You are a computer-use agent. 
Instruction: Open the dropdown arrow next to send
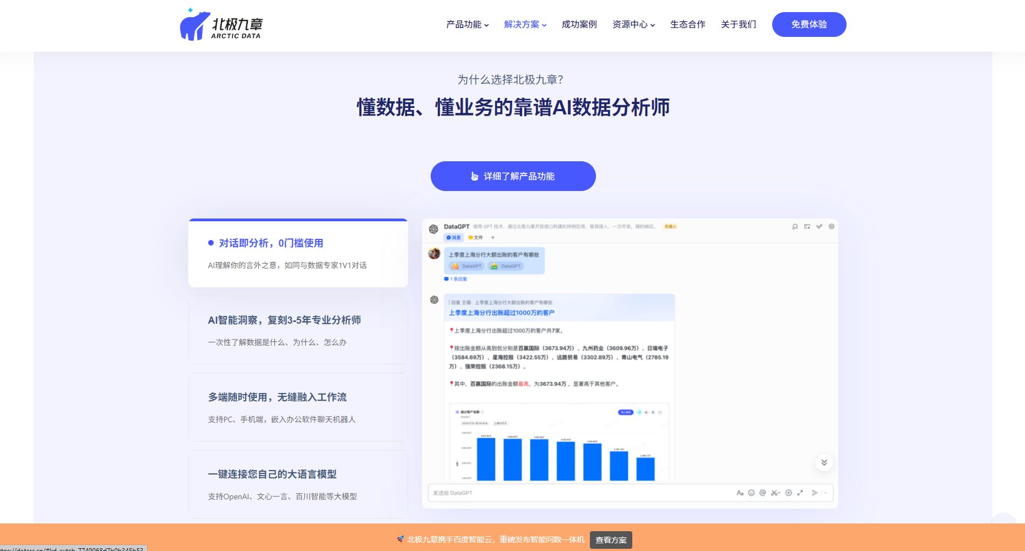[825, 493]
